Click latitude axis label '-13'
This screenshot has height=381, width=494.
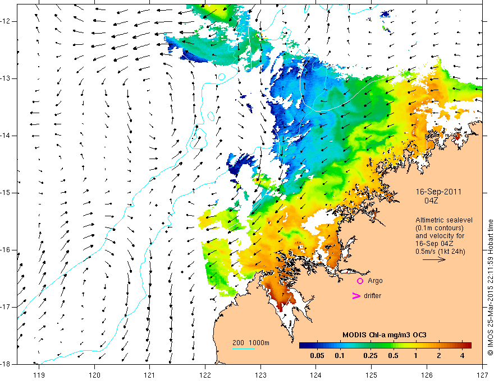(x=6, y=78)
